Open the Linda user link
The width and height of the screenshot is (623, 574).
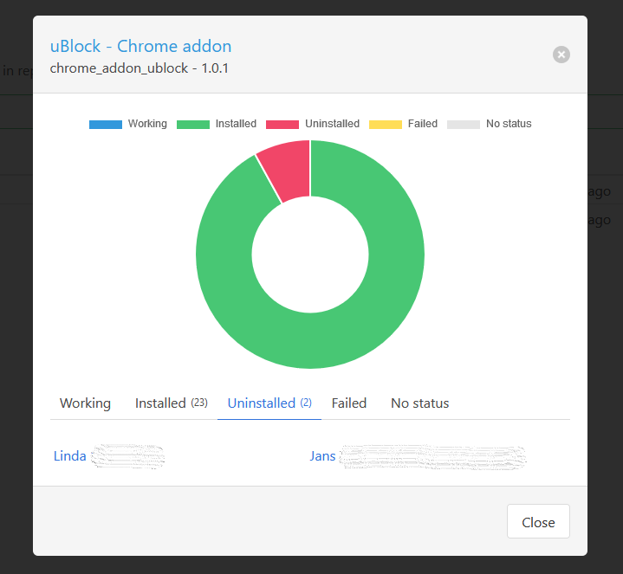click(x=70, y=456)
